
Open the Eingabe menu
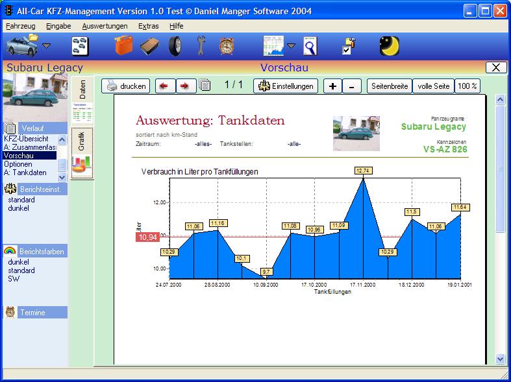(x=58, y=26)
